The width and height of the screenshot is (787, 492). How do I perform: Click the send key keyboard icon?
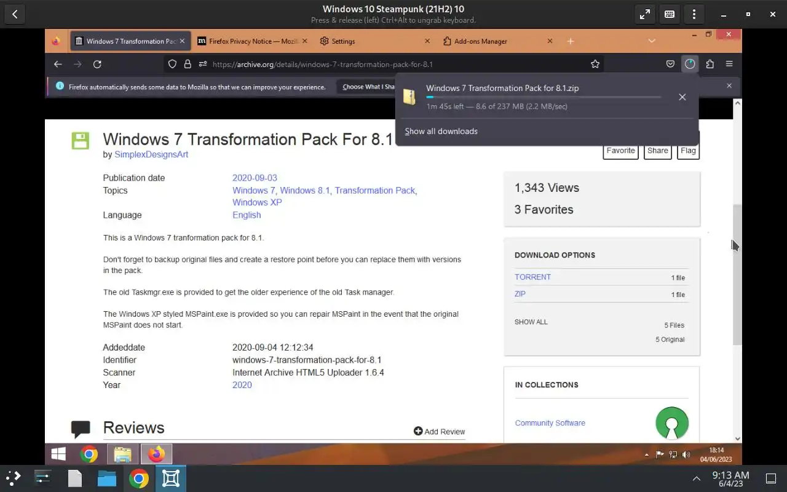click(670, 14)
